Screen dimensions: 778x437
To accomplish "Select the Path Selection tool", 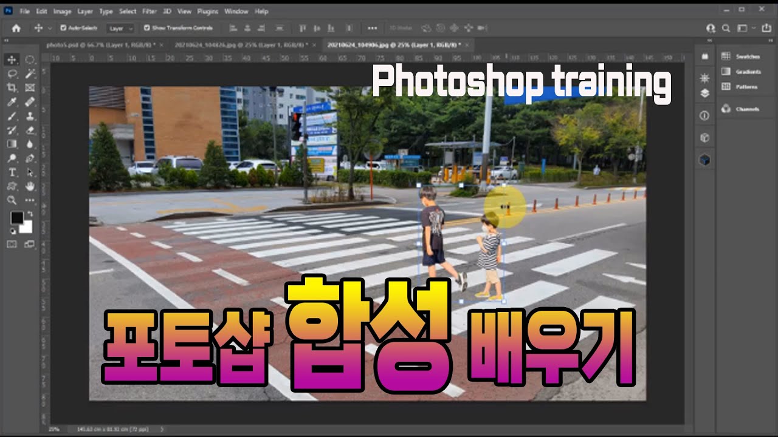I will pos(30,172).
